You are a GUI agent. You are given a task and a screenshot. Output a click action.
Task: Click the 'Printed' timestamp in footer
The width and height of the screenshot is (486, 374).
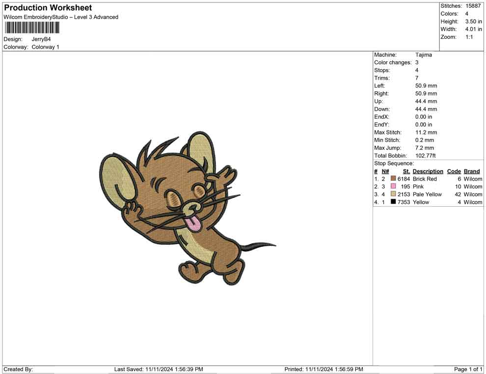point(324,369)
